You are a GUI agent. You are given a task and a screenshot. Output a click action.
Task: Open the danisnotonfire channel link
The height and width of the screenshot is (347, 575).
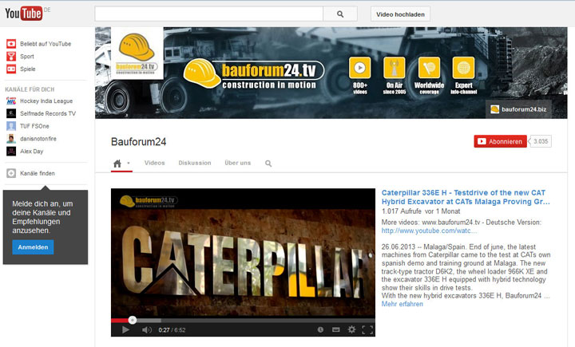click(38, 139)
